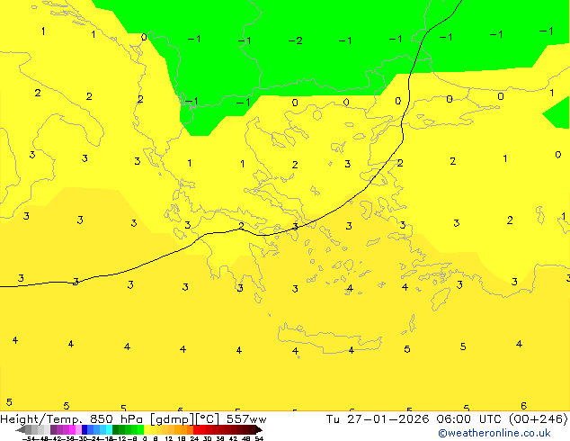Click the '6' temperature value near bottom right
Viewport: 570px width, 441px height.
click(523, 406)
